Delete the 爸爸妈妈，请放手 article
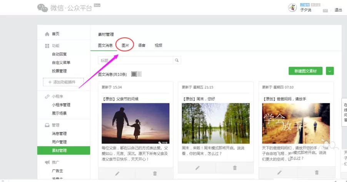The height and width of the screenshot is (182, 347). pyautogui.click(x=317, y=172)
